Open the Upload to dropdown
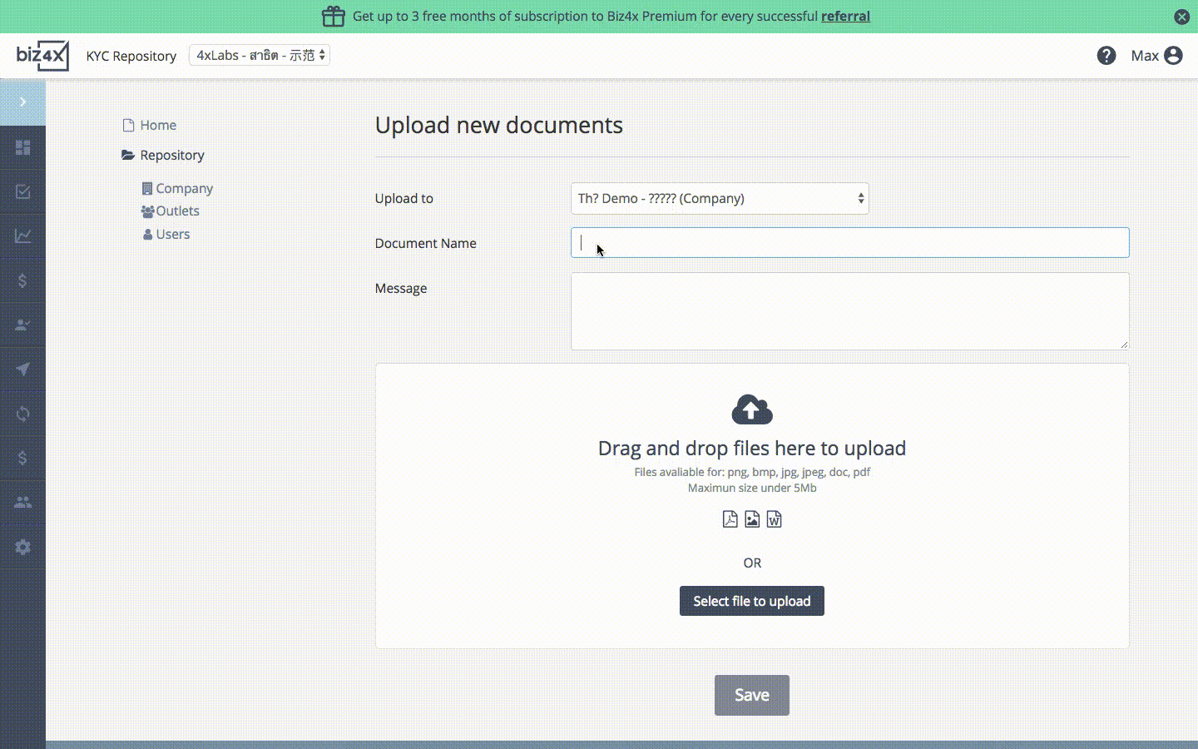 click(x=720, y=198)
